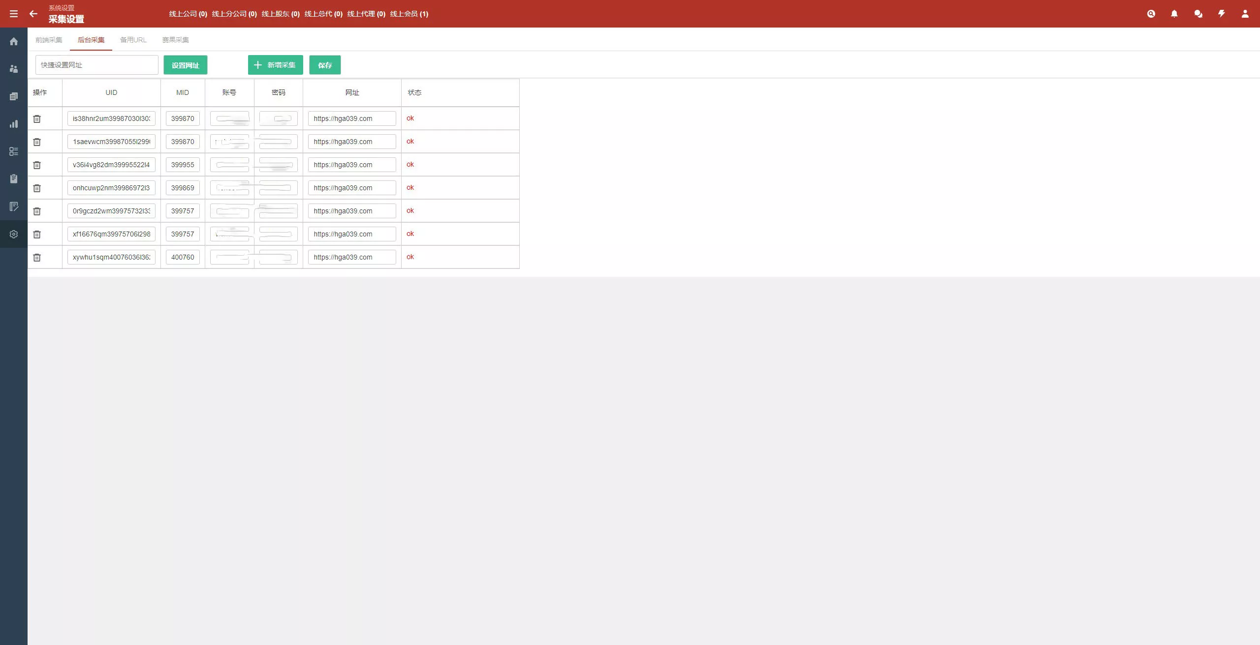Click UID field xf16676qm
Screen dimensions: 1260x645
[111, 234]
